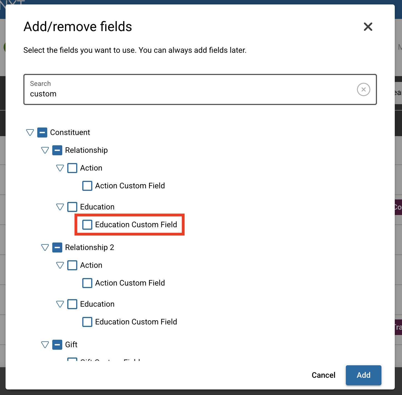Collapse the Relationship 2 node
This screenshot has width=402, height=395.
[x=45, y=247]
